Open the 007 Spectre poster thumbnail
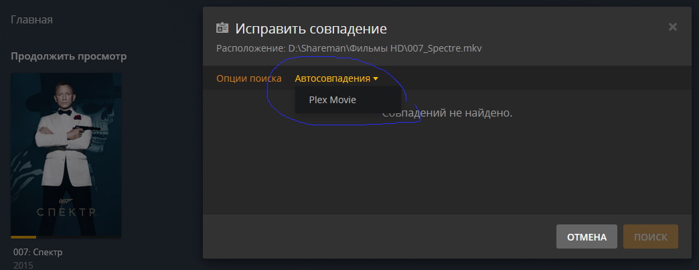Image resolution: width=699 pixels, height=270 pixels. [x=66, y=154]
